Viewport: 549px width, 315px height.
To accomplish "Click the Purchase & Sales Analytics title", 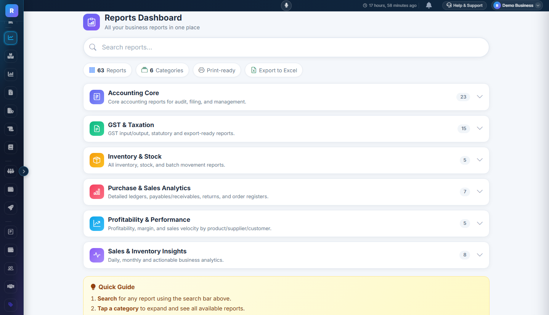I will pos(149,188).
